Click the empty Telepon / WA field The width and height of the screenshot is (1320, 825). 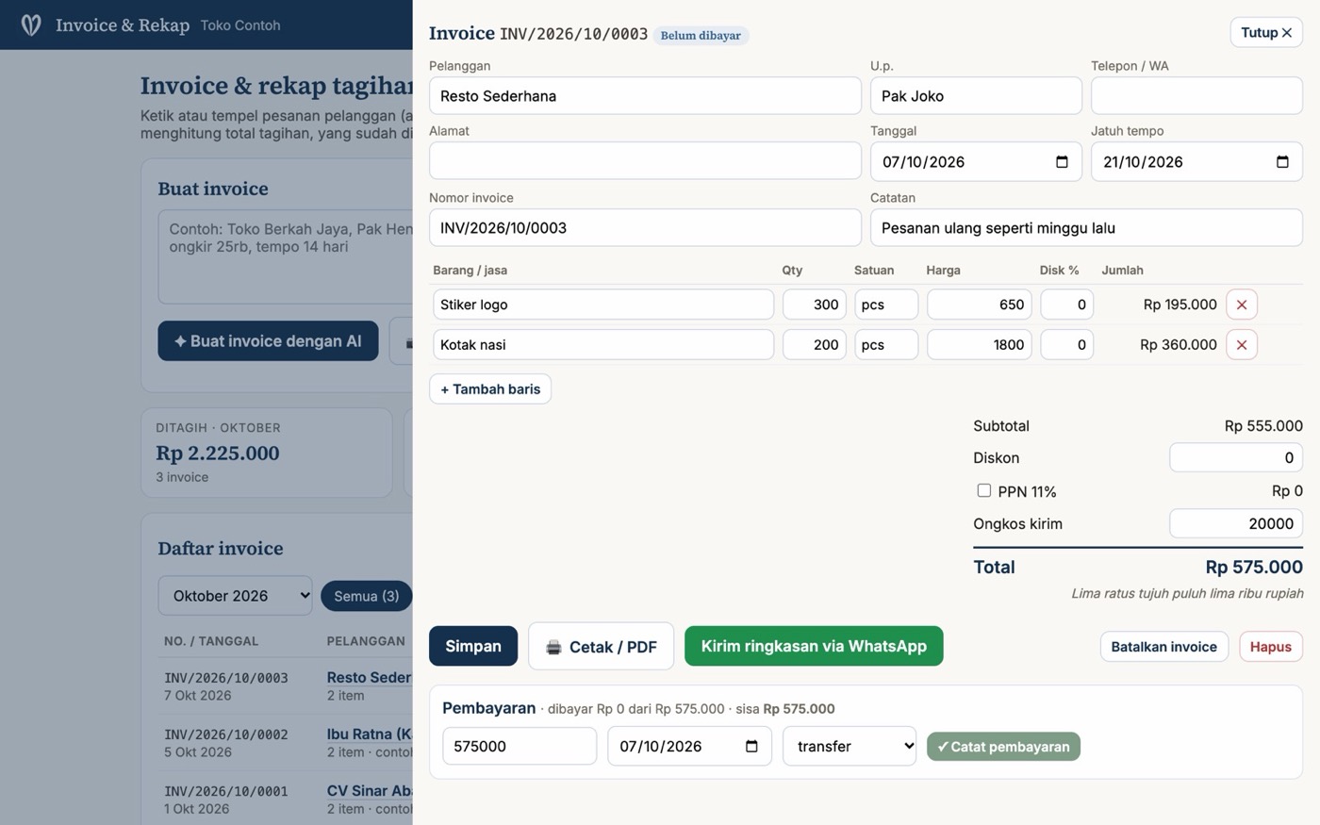coord(1196,96)
